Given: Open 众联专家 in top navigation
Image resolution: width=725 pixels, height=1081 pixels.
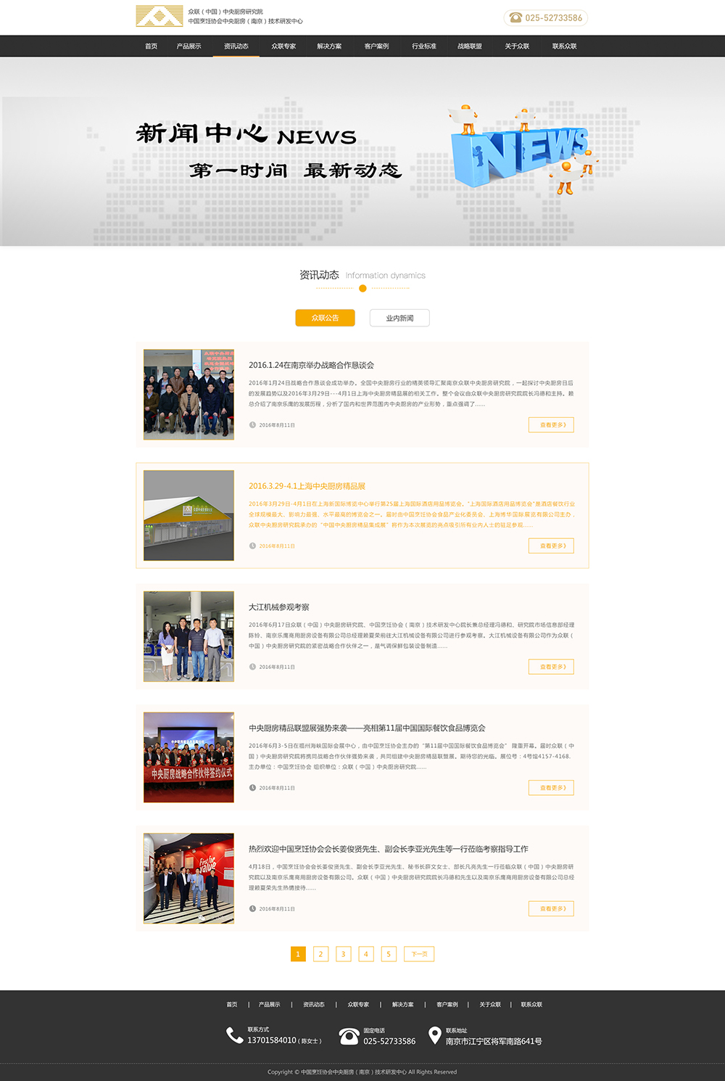Looking at the screenshot, I should [283, 46].
